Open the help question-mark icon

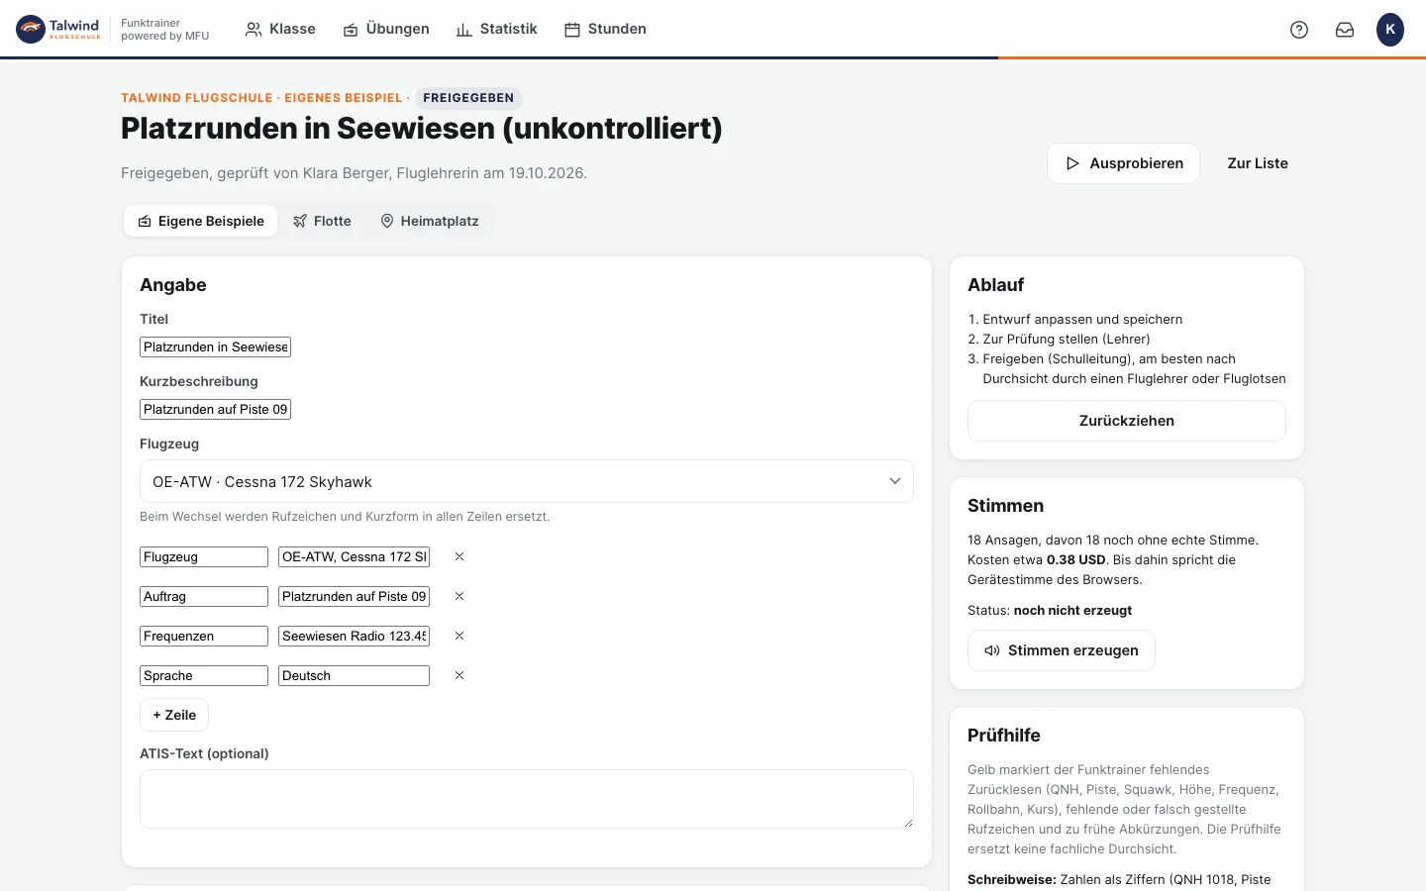point(1299,30)
